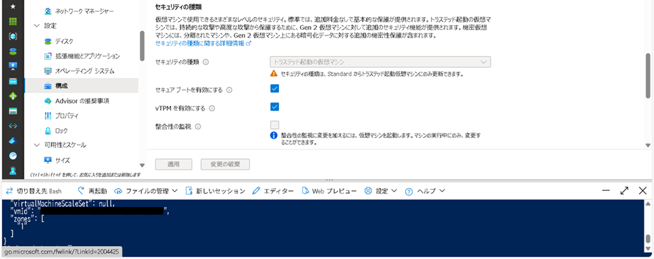Click the blue pyramid icon in left strip

click(13, 141)
